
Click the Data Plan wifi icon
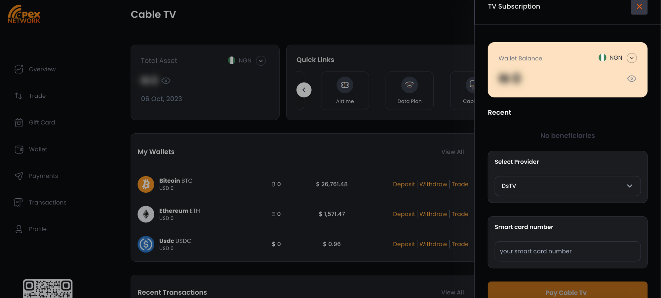409,85
